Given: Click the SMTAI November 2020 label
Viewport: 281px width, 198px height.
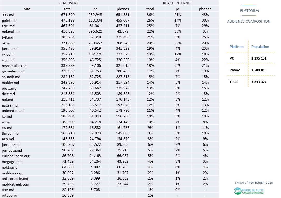Looking at the screenshot, I should click(x=254, y=183).
